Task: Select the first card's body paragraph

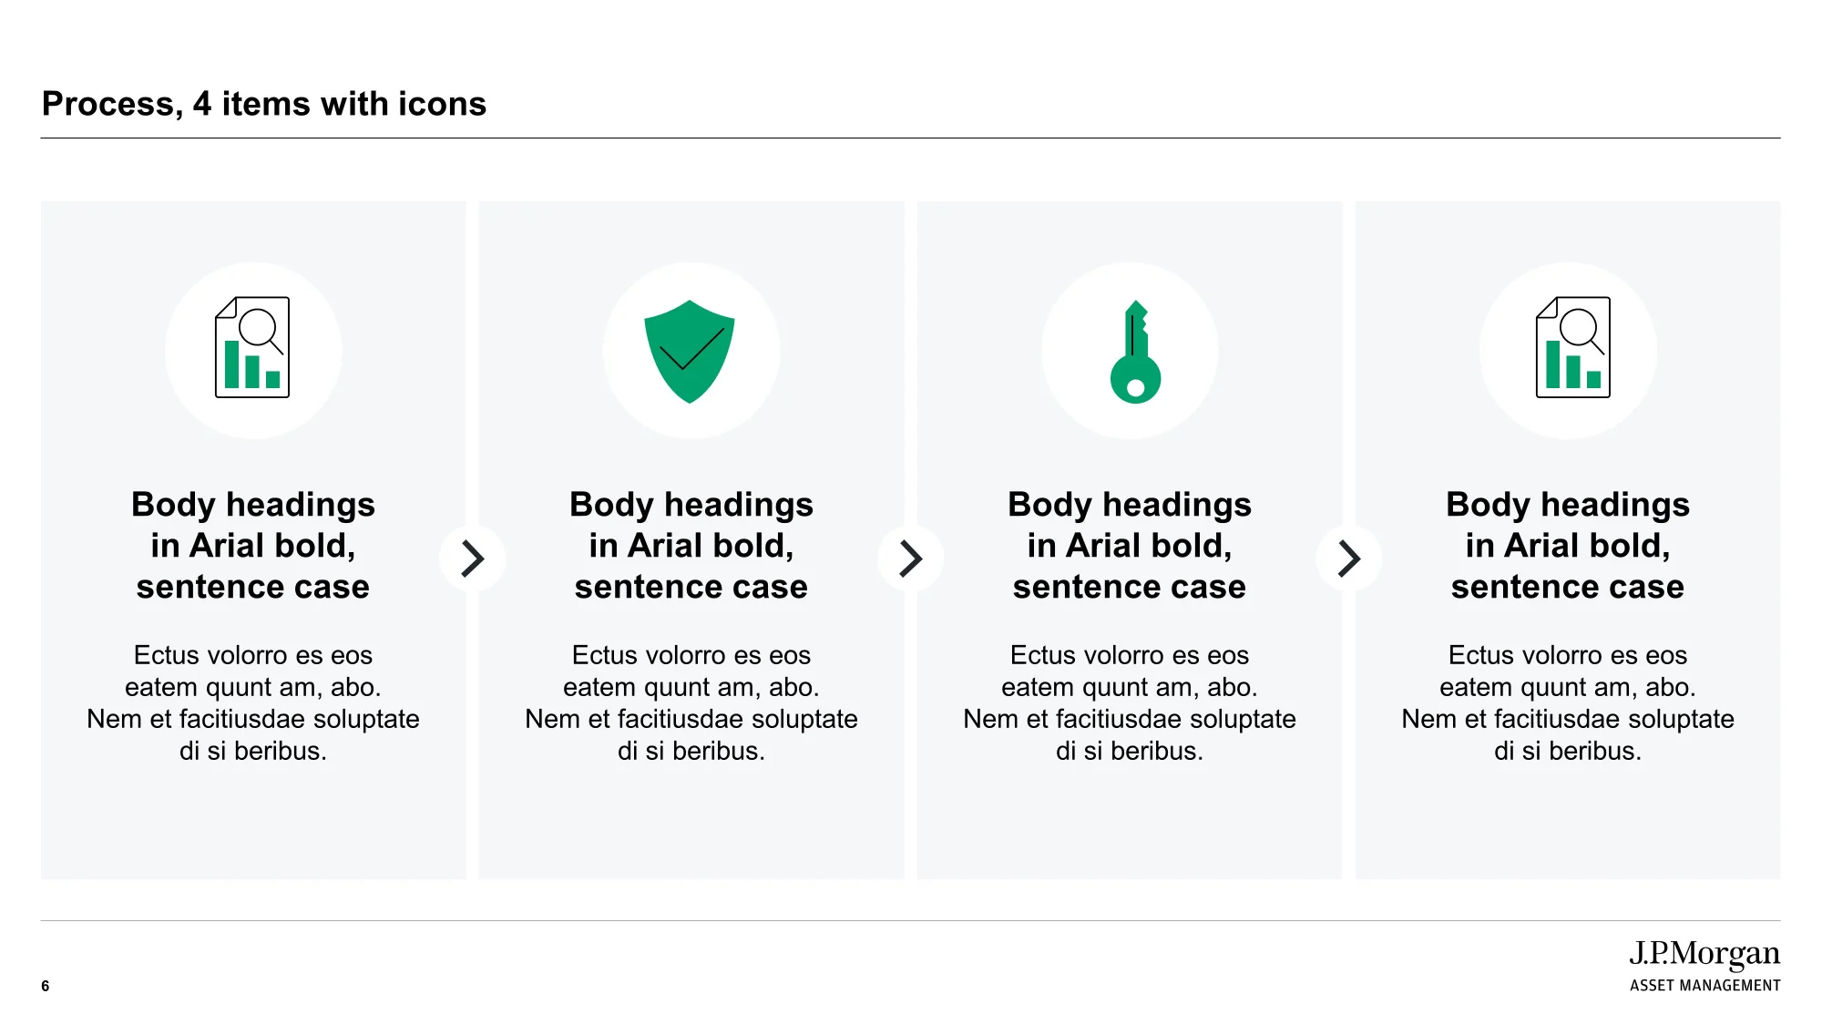Action: point(253,702)
